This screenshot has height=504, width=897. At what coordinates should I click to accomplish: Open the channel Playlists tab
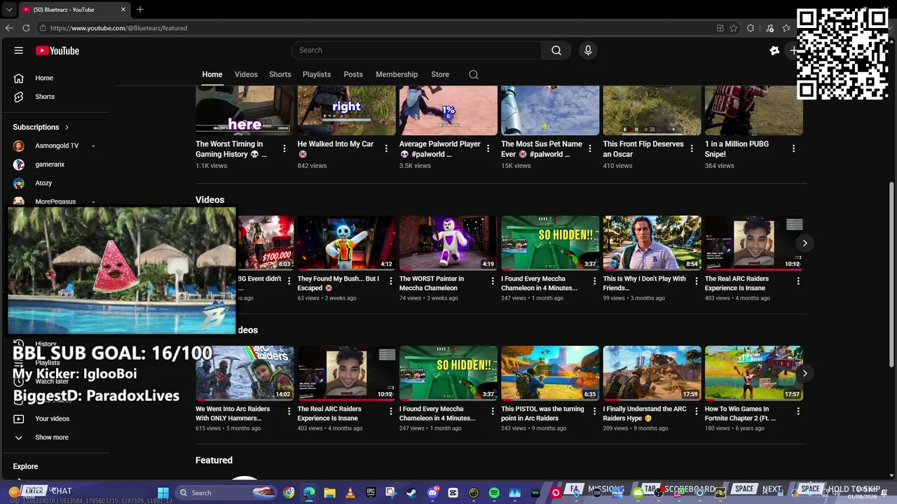(317, 74)
